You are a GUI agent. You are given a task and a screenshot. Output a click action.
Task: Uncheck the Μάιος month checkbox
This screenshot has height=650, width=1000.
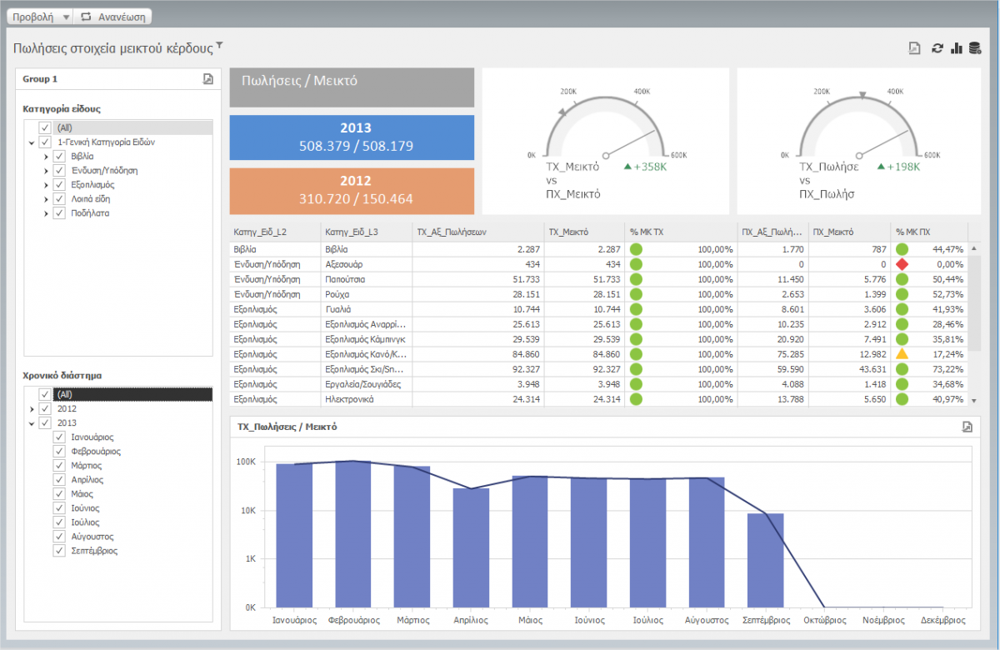pos(59,493)
